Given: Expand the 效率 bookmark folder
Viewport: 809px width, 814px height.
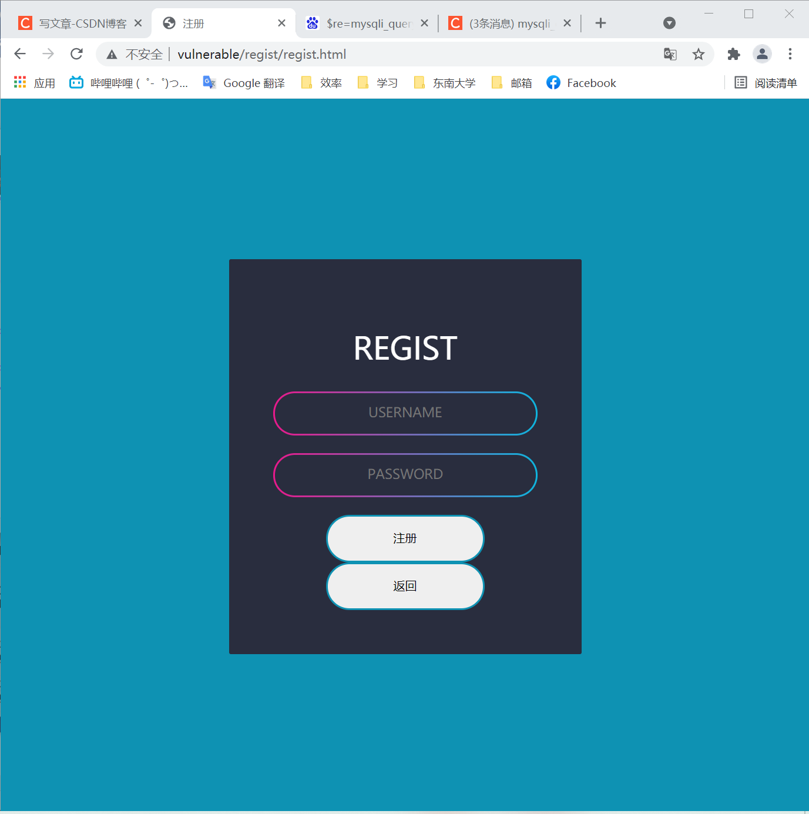Looking at the screenshot, I should click(x=321, y=83).
